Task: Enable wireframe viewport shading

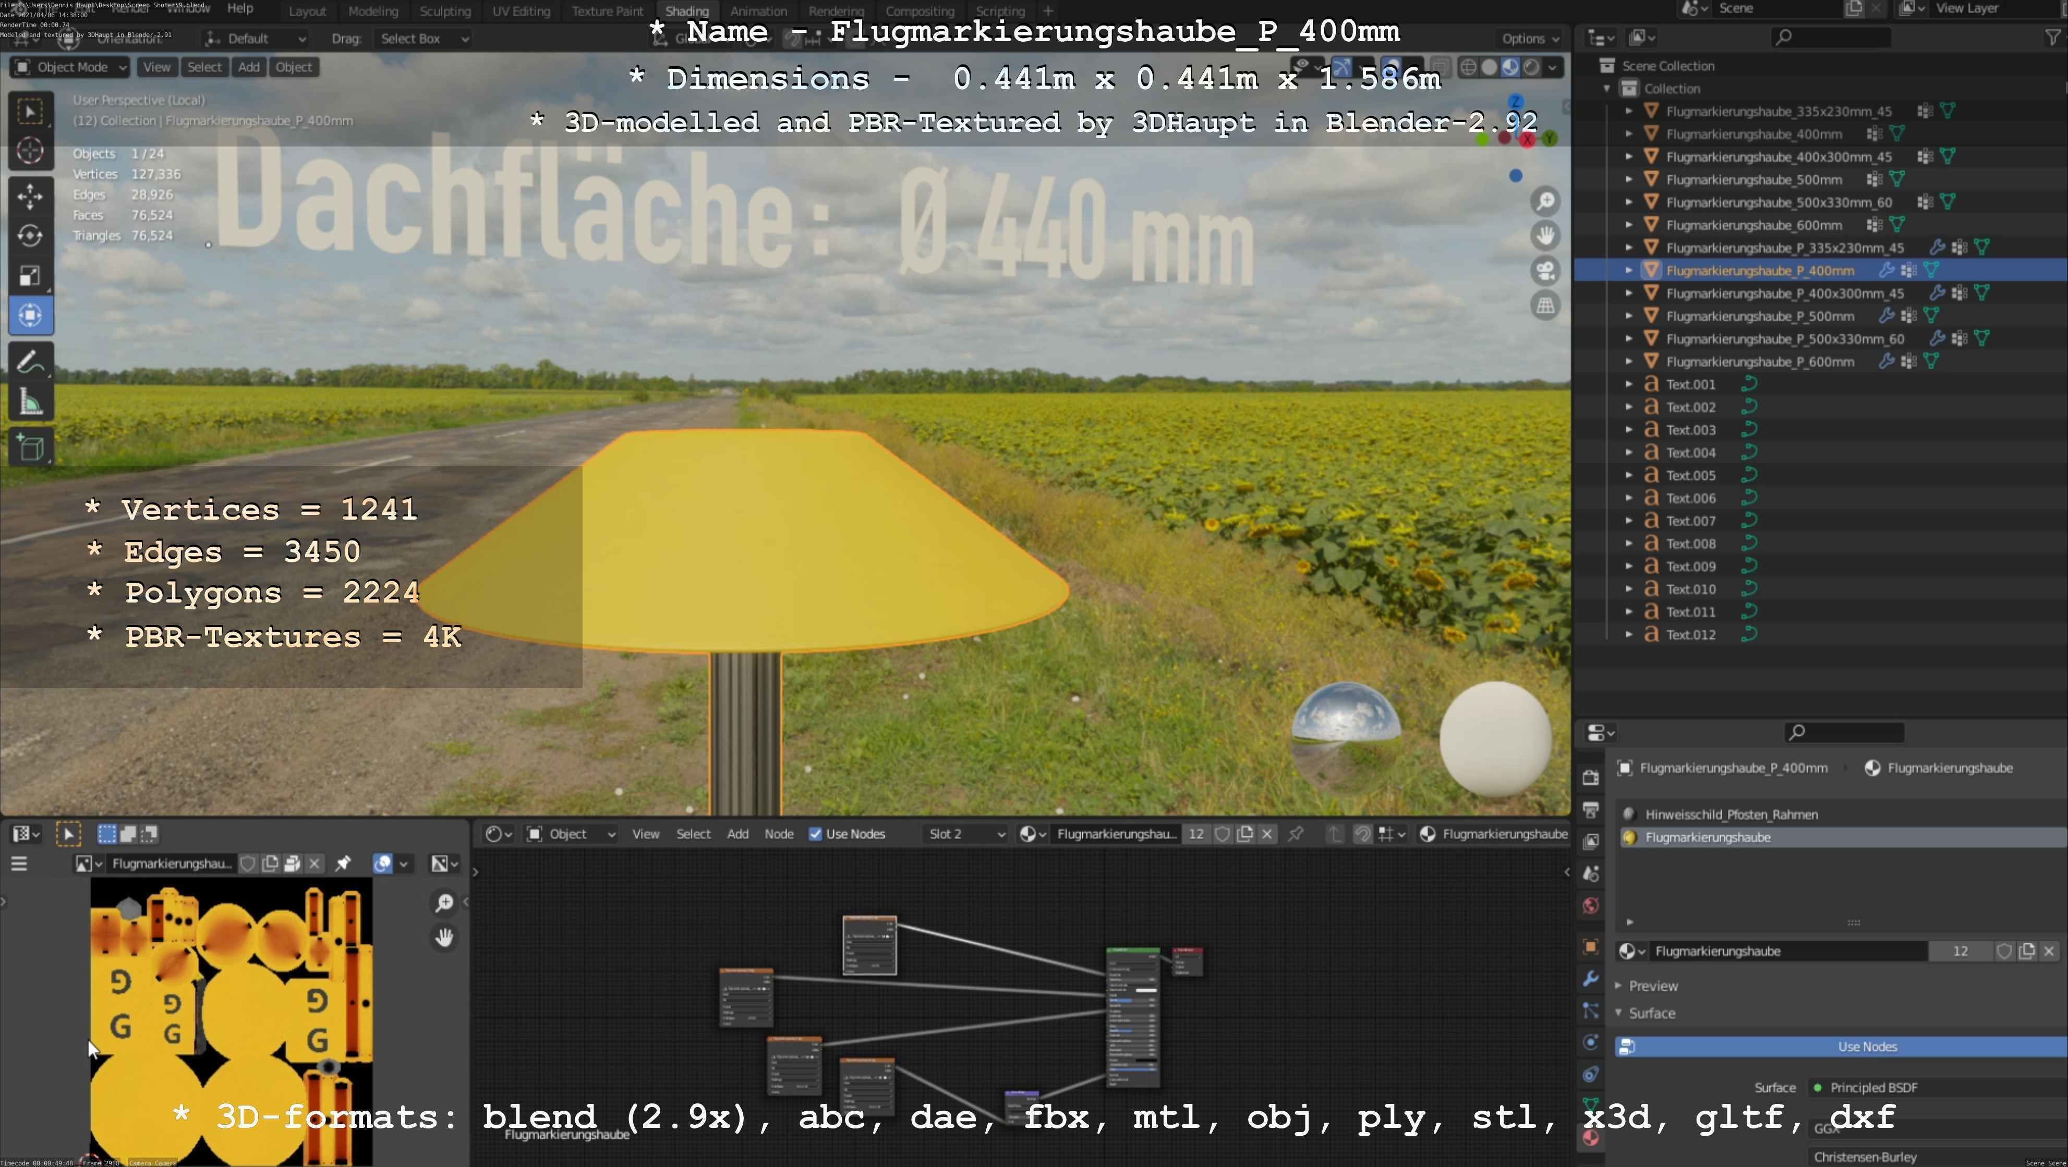Action: tap(1468, 67)
